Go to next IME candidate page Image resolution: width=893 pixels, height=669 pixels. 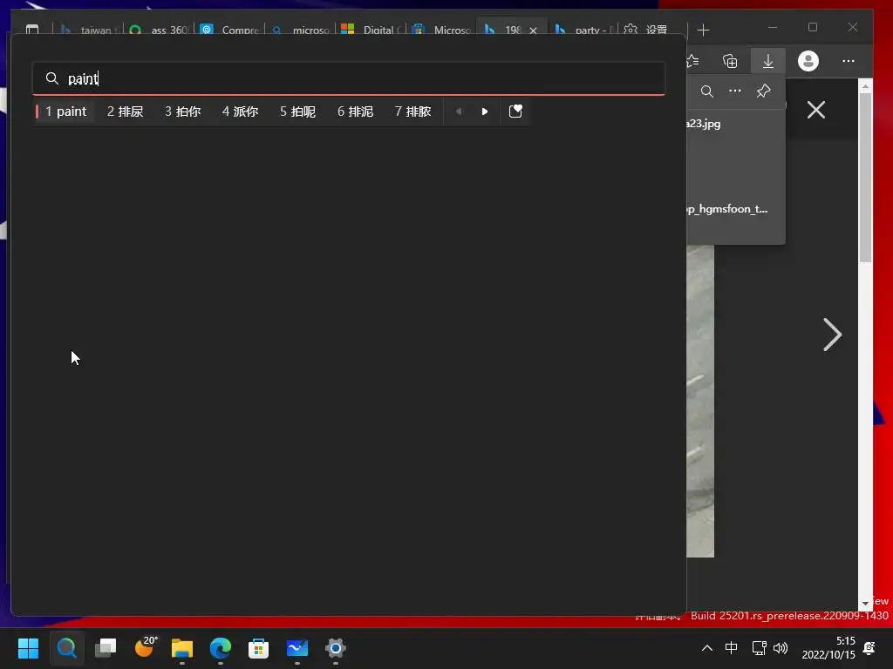[x=485, y=111]
